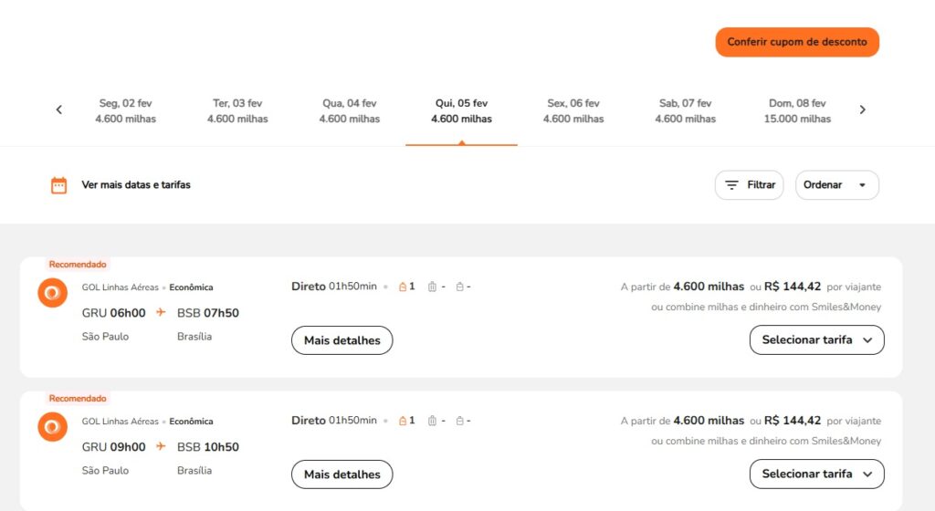
Task: Click the orange calendar icon
Action: pyautogui.click(x=59, y=185)
